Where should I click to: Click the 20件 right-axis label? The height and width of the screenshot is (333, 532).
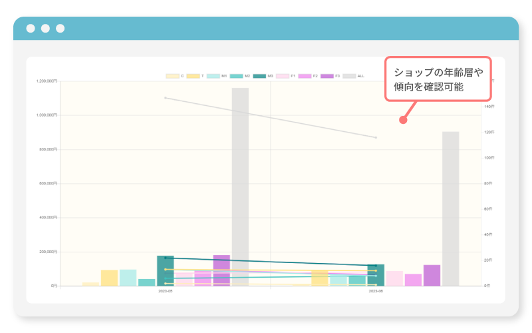click(488, 260)
